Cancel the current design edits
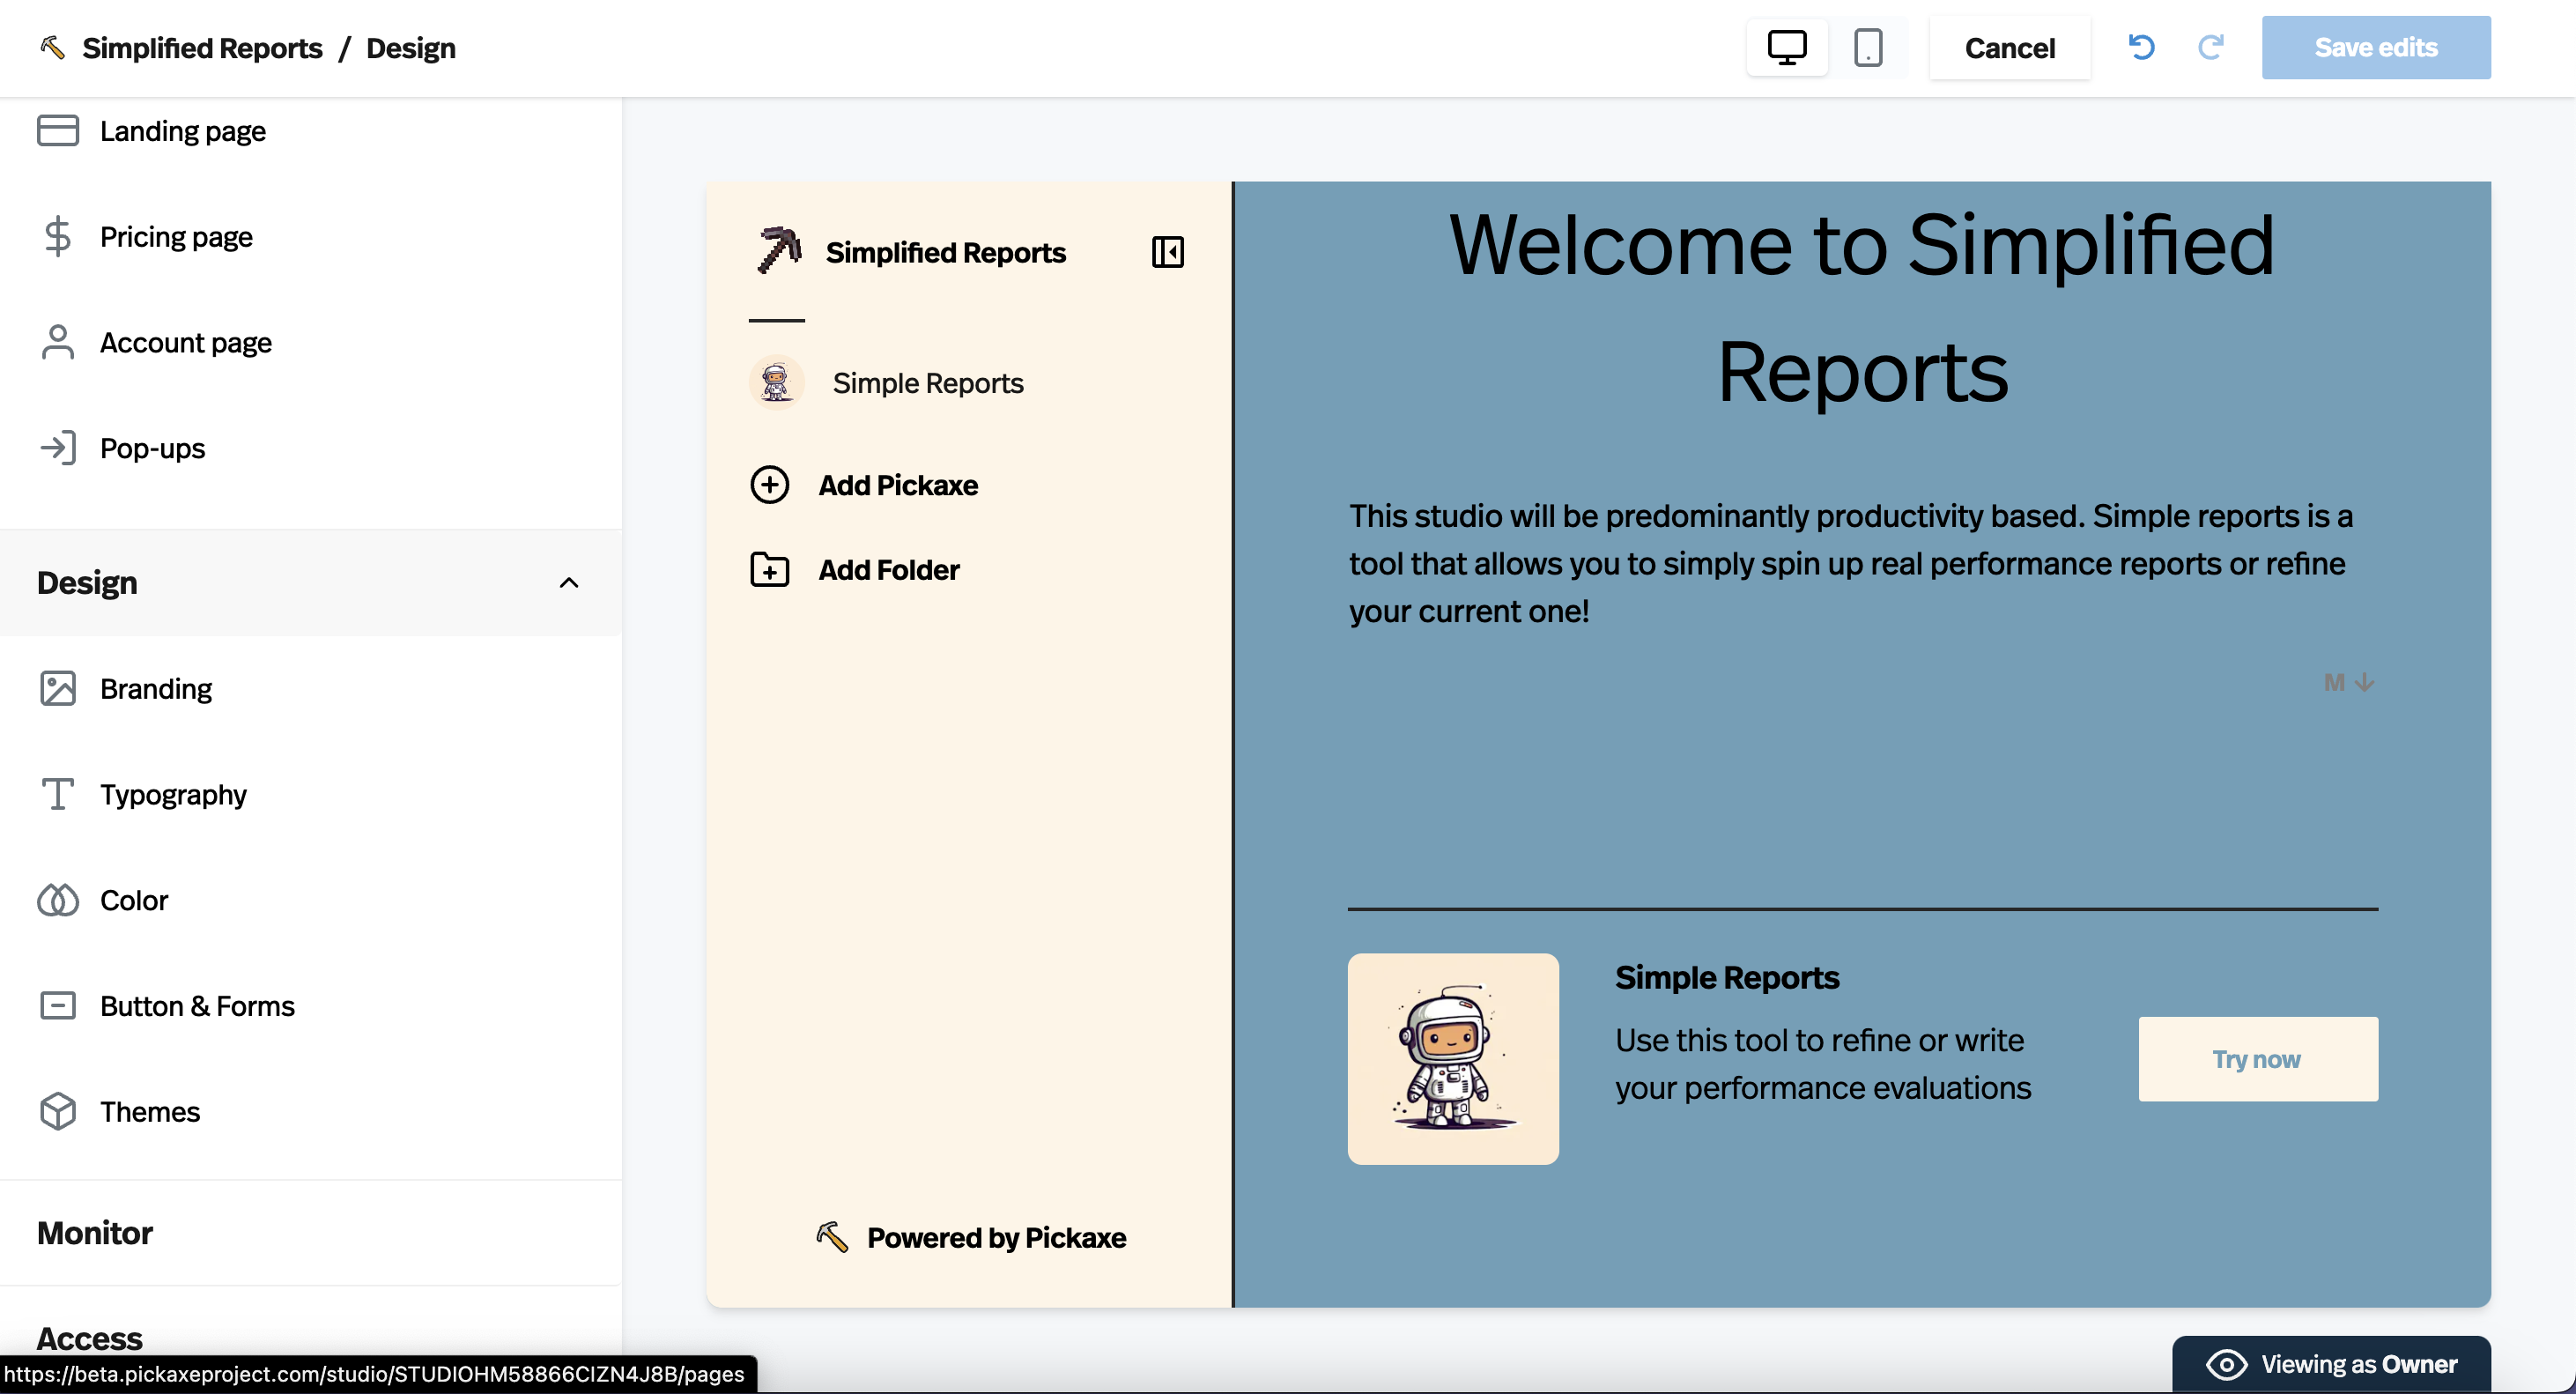 (x=2009, y=47)
